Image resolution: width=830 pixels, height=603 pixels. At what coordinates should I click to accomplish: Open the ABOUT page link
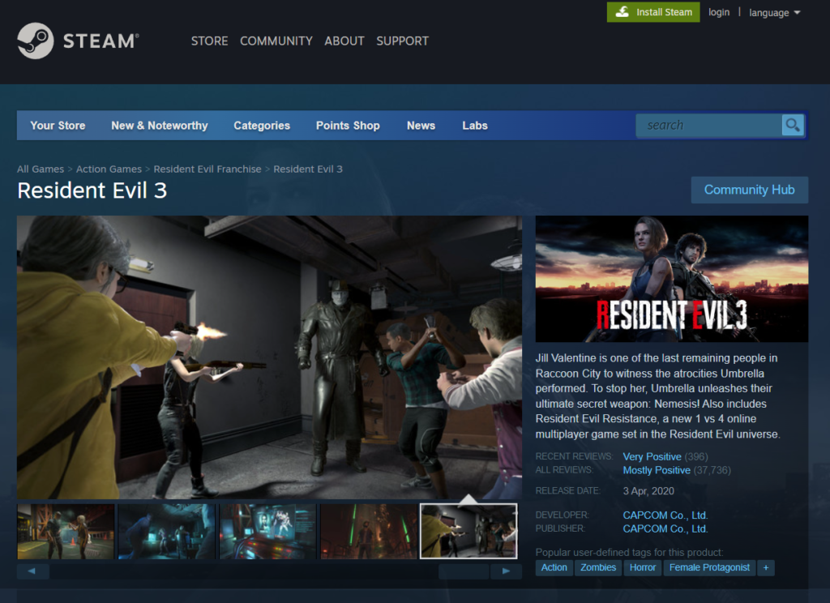coord(344,41)
